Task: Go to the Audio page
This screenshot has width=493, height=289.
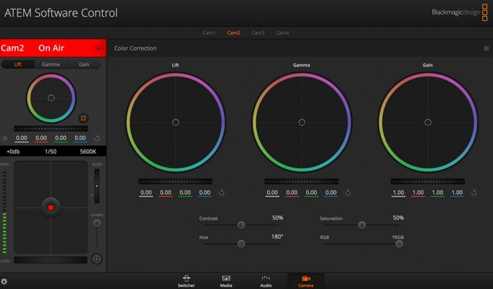Action: (x=266, y=281)
